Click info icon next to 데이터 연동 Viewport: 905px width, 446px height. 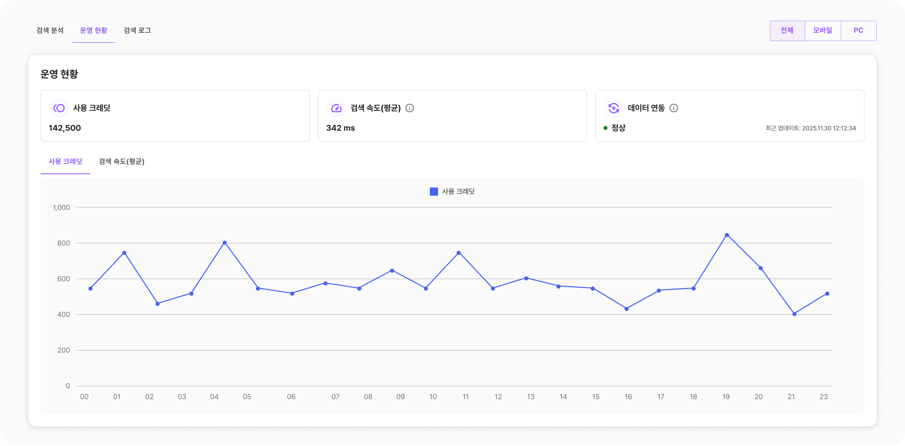674,108
